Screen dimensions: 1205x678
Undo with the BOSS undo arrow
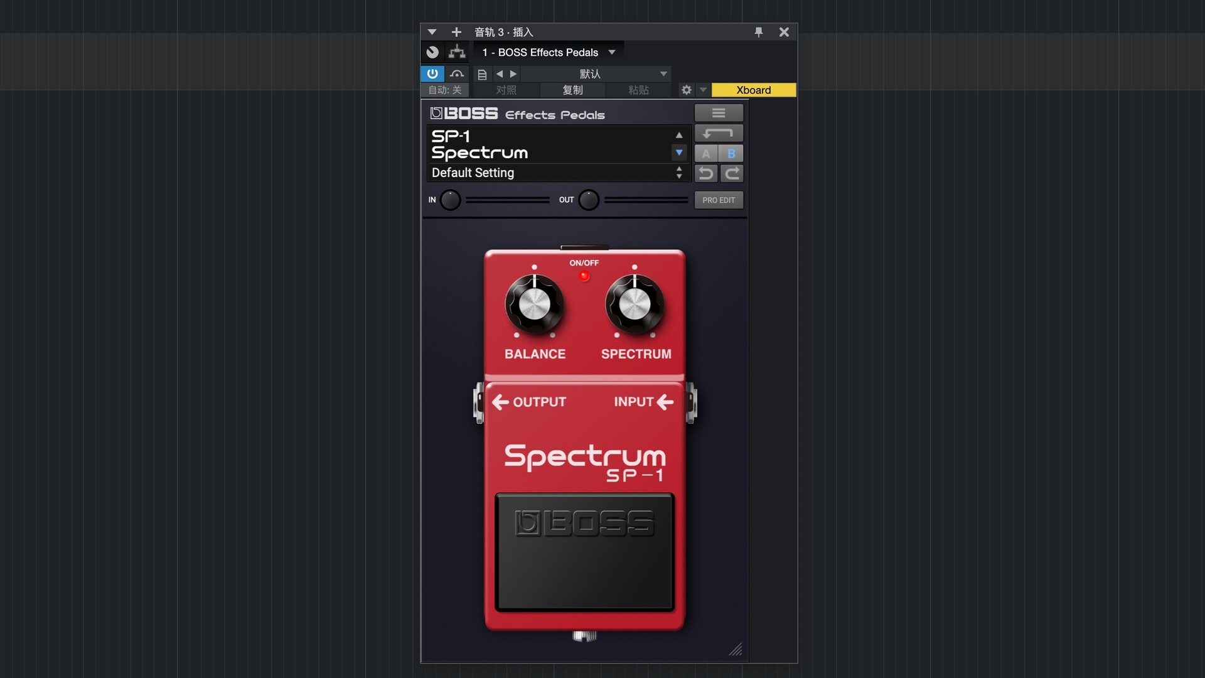point(706,173)
